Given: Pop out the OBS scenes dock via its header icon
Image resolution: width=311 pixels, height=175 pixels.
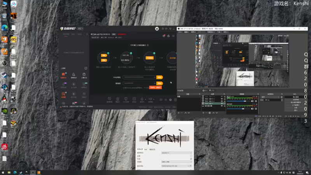Looking at the screenshot, I should point(199,94).
